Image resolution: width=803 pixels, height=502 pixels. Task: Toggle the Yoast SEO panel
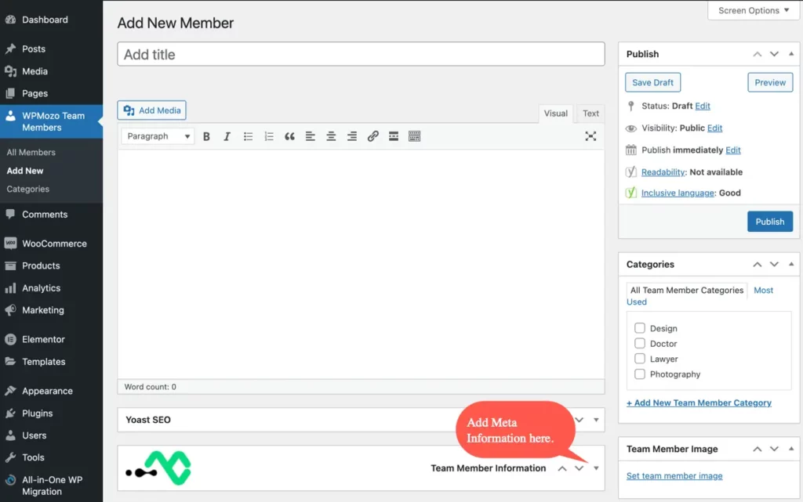(x=596, y=420)
